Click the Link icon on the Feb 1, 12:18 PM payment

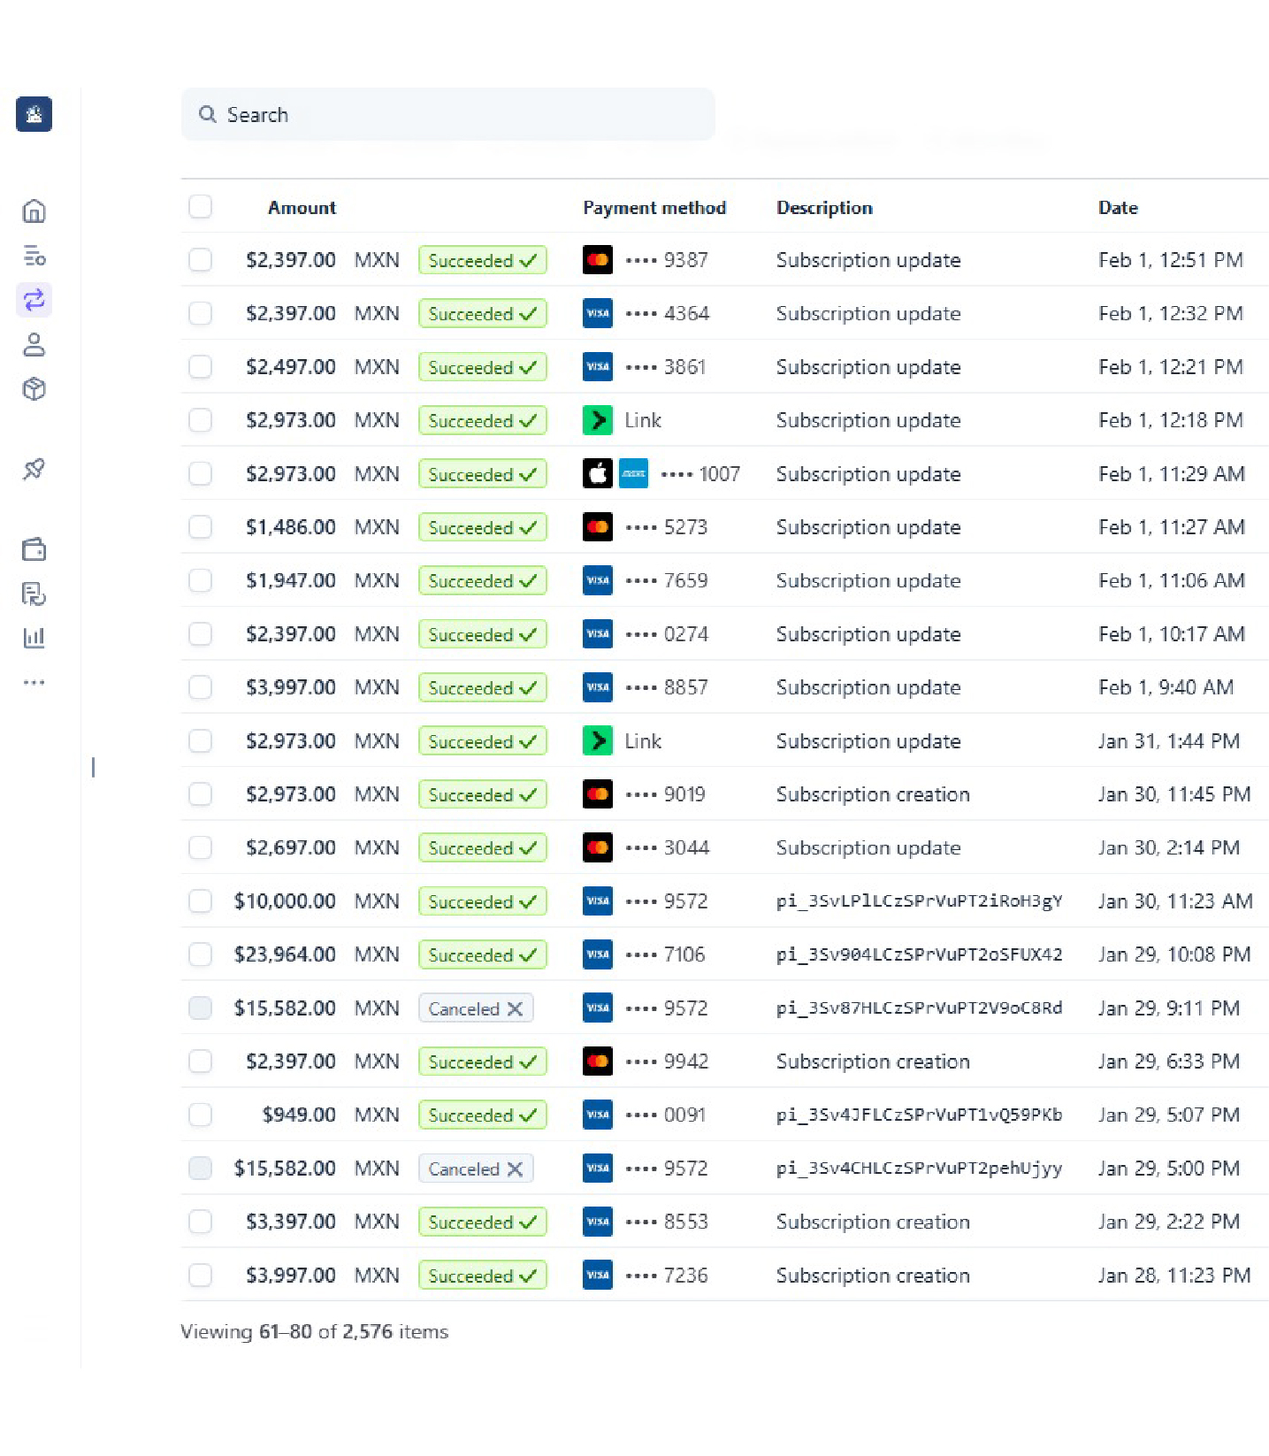tap(598, 420)
